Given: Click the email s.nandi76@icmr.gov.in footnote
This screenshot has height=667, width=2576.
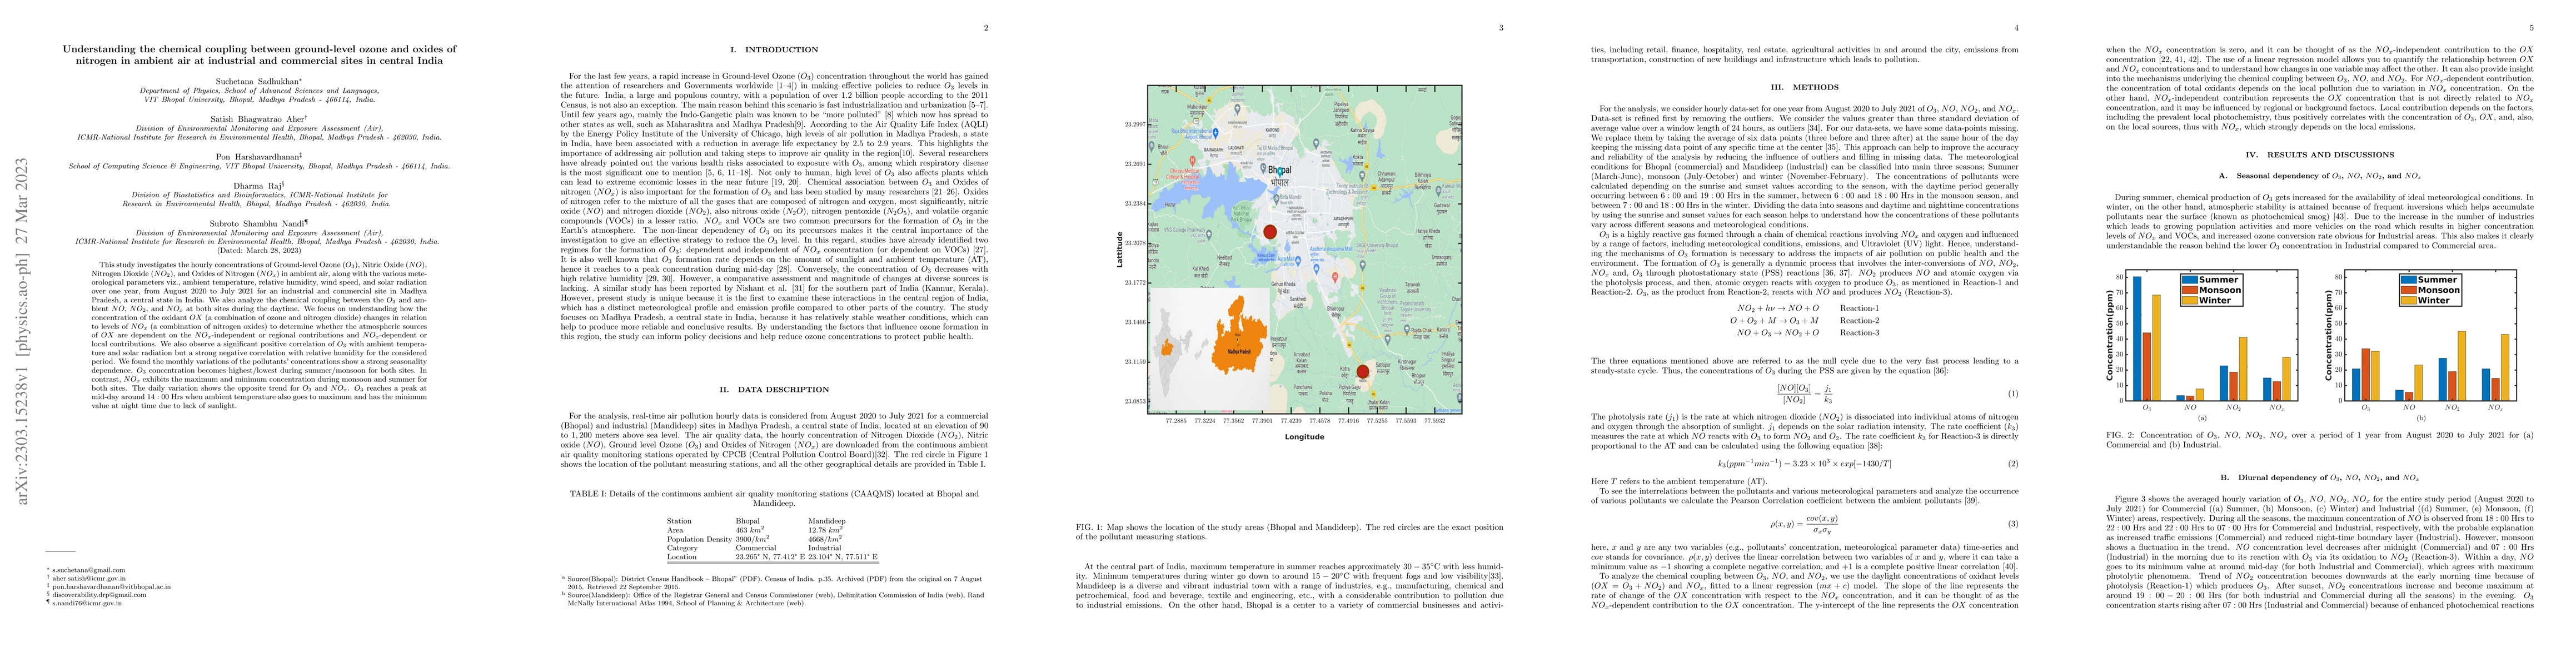Looking at the screenshot, I should [x=87, y=605].
